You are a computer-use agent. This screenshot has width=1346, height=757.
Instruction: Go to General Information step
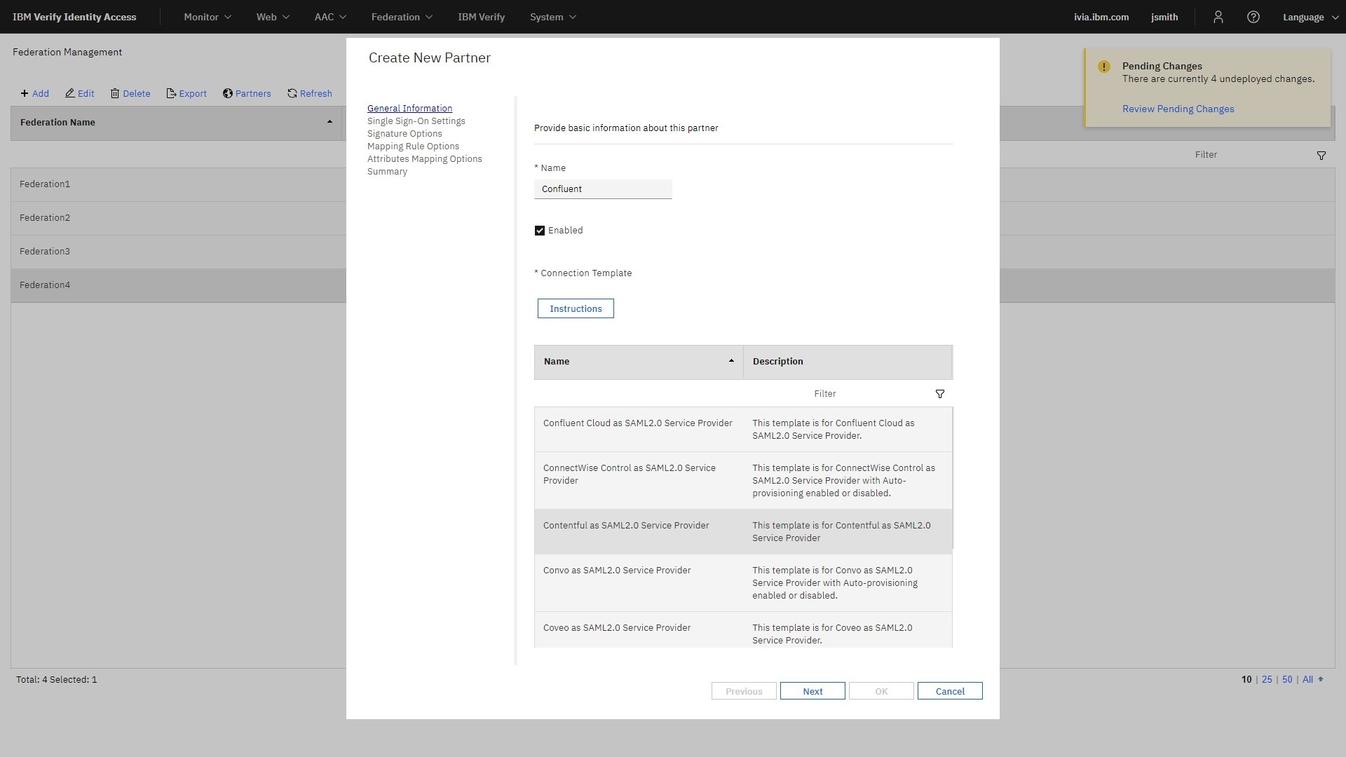click(x=409, y=109)
